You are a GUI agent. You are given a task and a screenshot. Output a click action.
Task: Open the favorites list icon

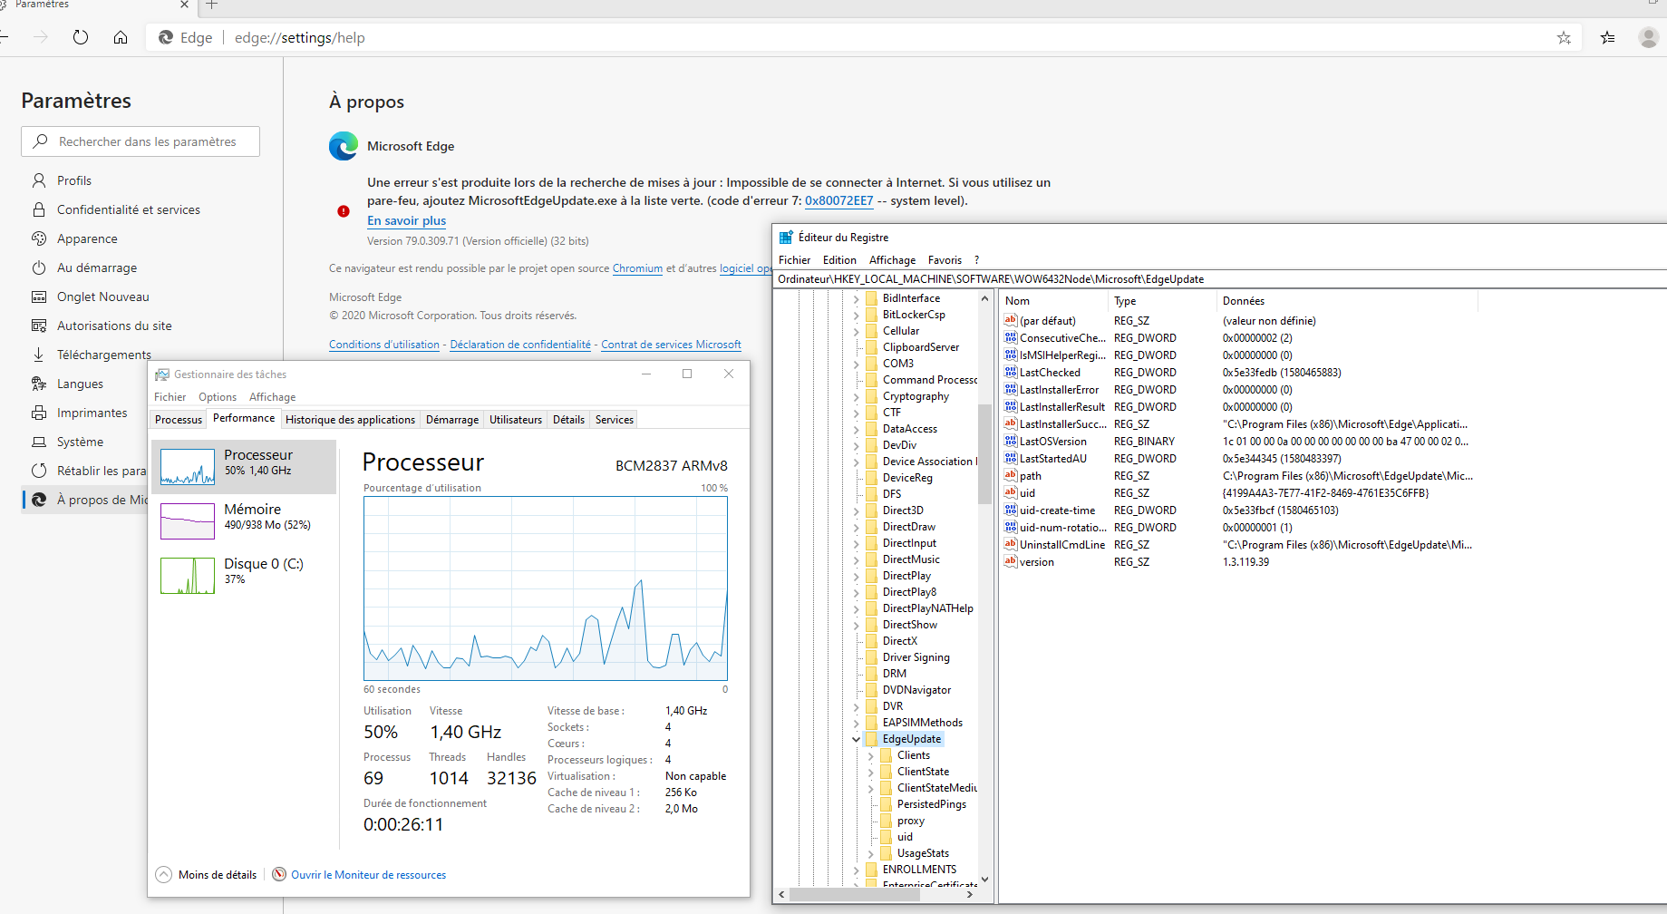(x=1607, y=37)
